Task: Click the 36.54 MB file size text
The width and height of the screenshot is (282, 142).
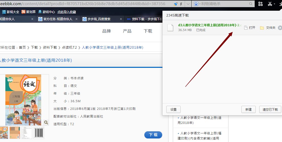Action: point(185,30)
